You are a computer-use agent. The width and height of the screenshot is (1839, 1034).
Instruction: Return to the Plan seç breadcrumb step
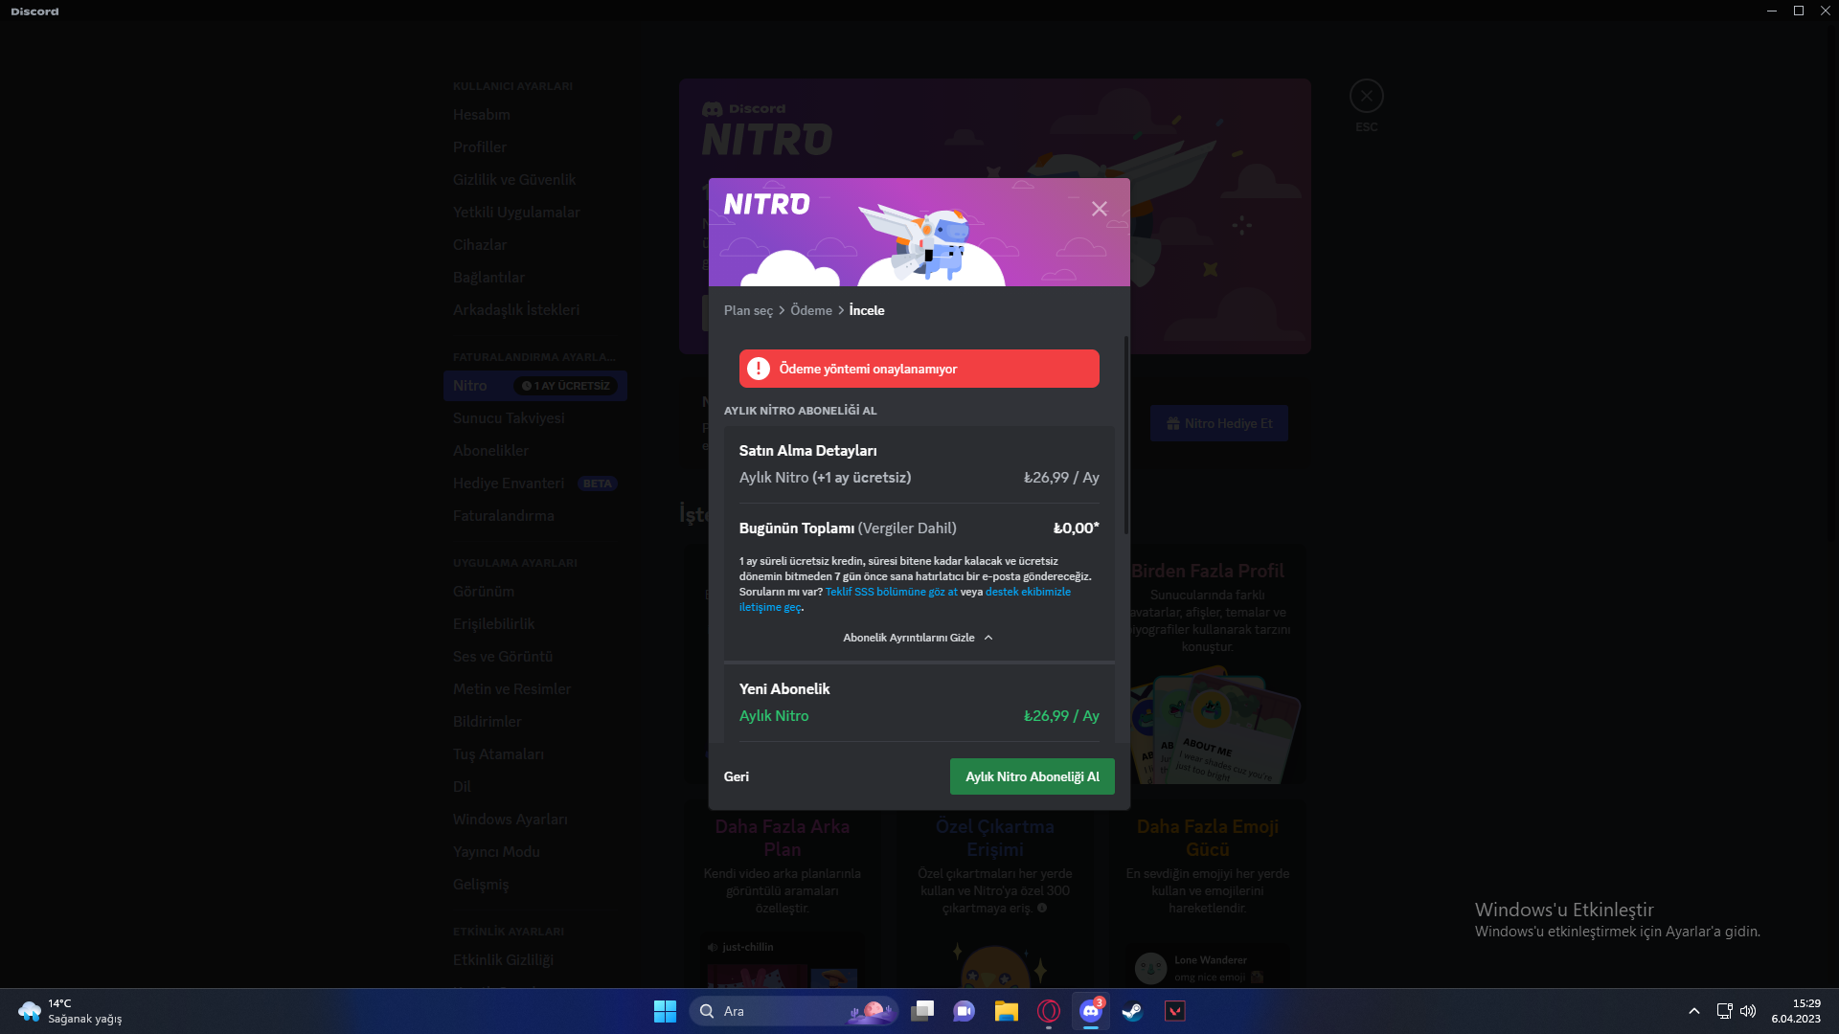(x=748, y=310)
